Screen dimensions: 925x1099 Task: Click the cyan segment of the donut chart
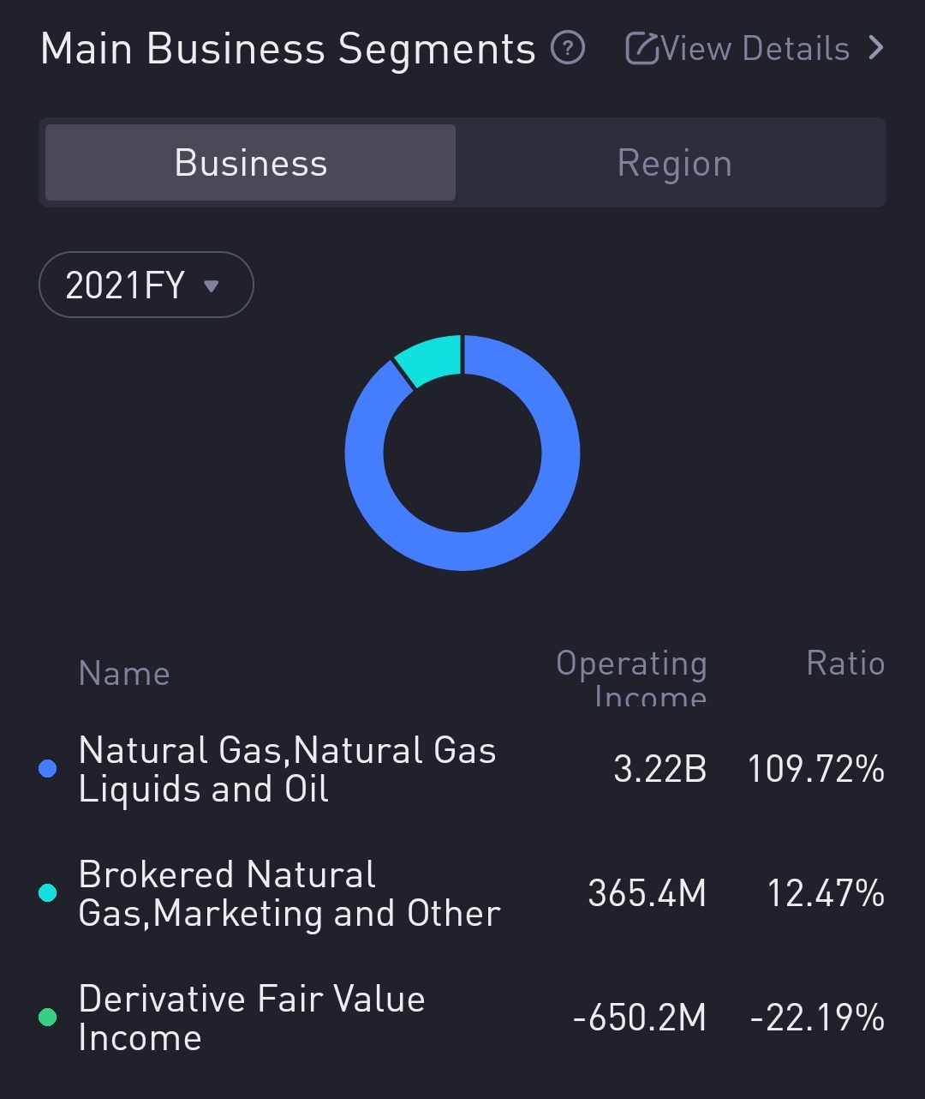point(428,358)
